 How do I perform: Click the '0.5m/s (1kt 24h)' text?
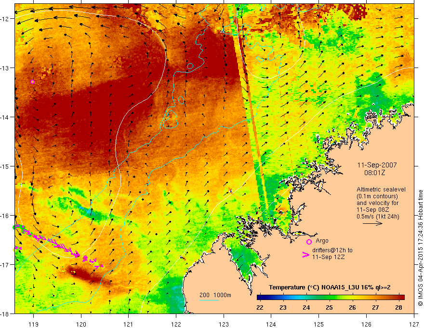[378, 217]
